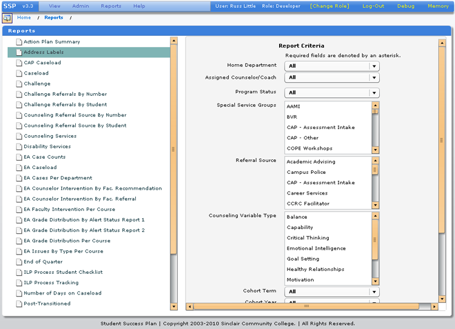Click the Log-Out link
The width and height of the screenshot is (455, 329).
click(x=373, y=6)
